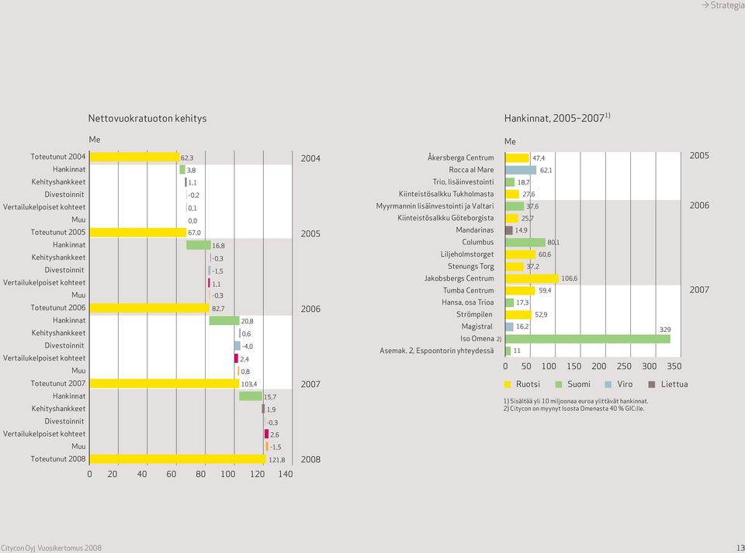This screenshot has height=553, width=745.
Task: Click the Jakobsbergs Centrum 106,6 bar
Action: point(532,278)
